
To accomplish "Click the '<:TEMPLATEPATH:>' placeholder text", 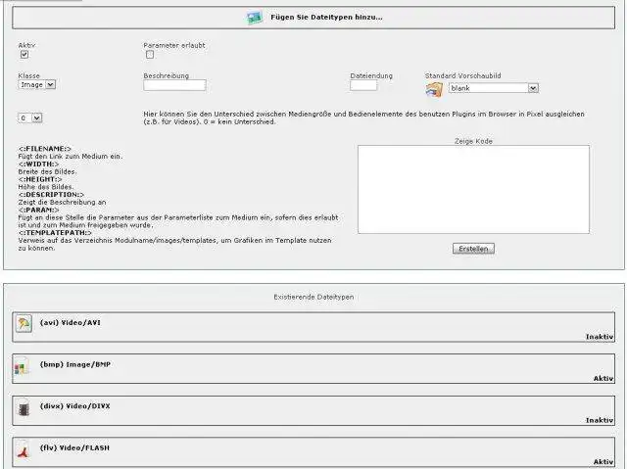I will (x=55, y=232).
